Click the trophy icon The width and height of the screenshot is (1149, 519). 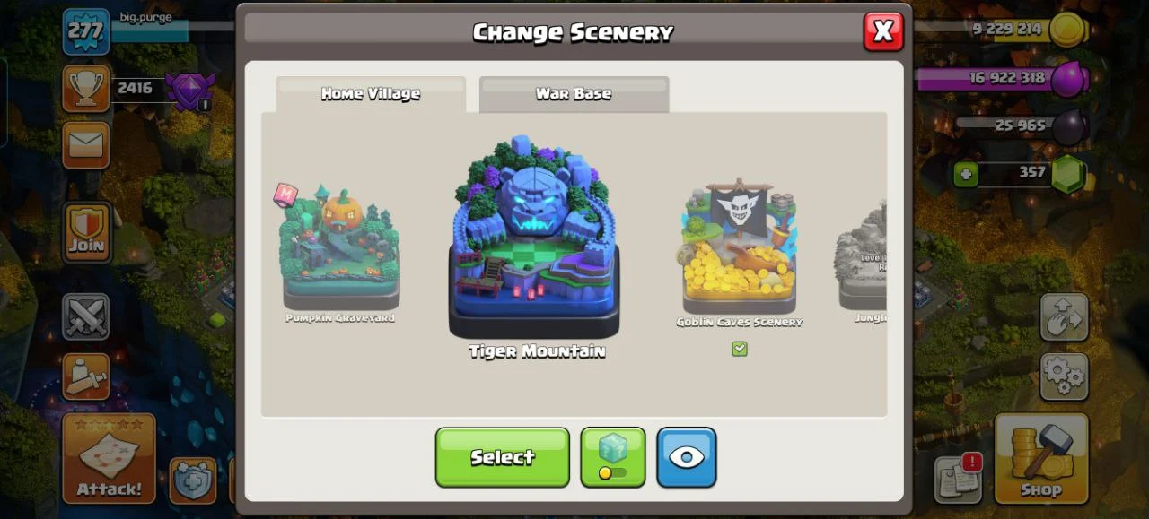pyautogui.click(x=86, y=88)
